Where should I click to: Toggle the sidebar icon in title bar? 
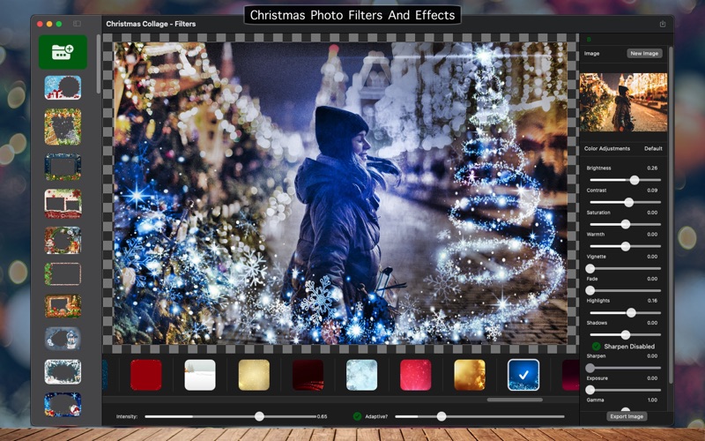pyautogui.click(x=77, y=24)
